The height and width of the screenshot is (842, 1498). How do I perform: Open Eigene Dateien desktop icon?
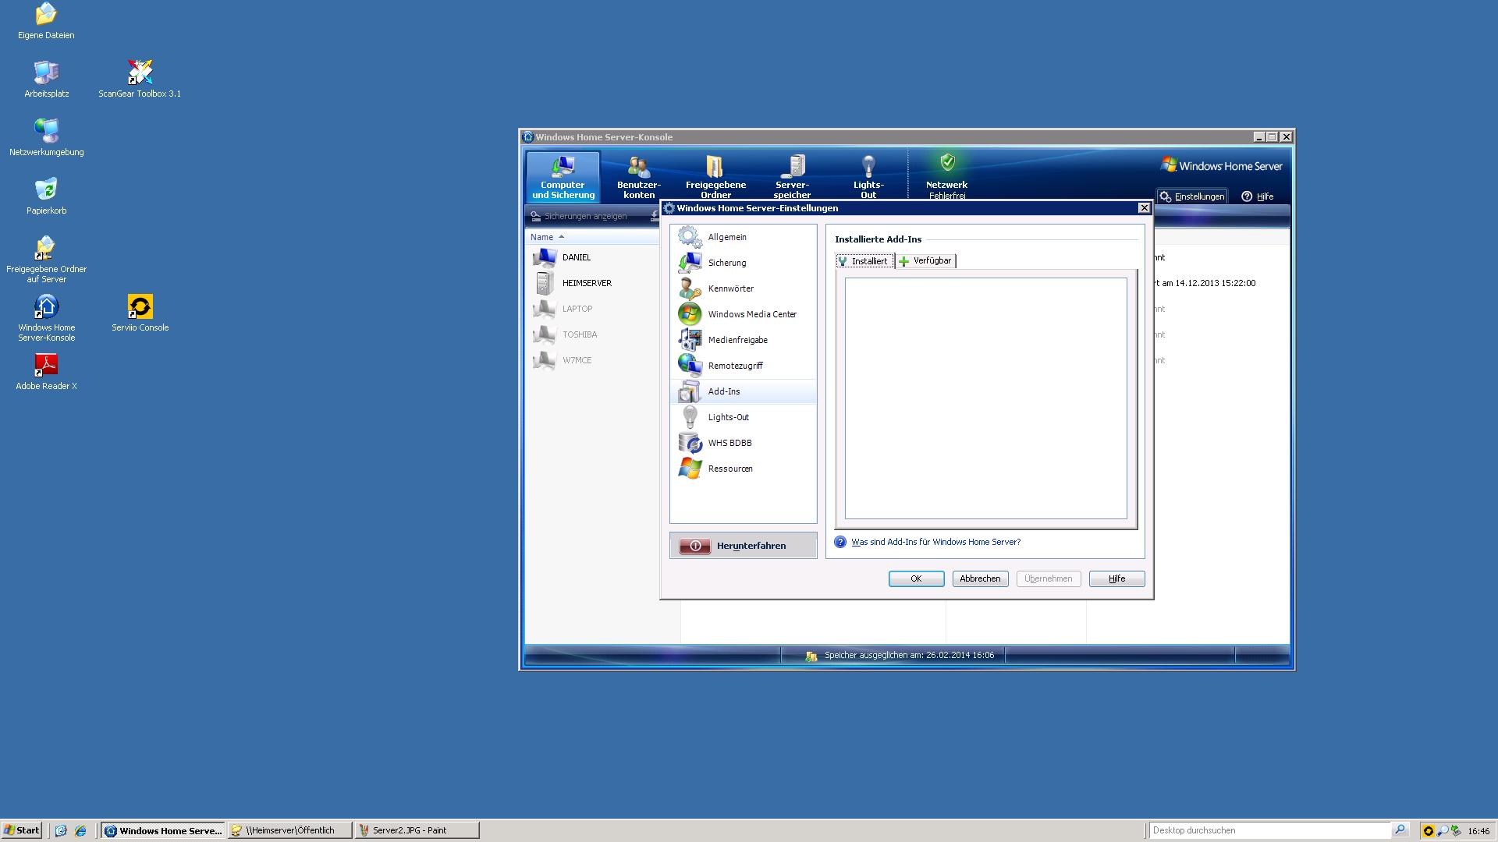click(x=46, y=21)
